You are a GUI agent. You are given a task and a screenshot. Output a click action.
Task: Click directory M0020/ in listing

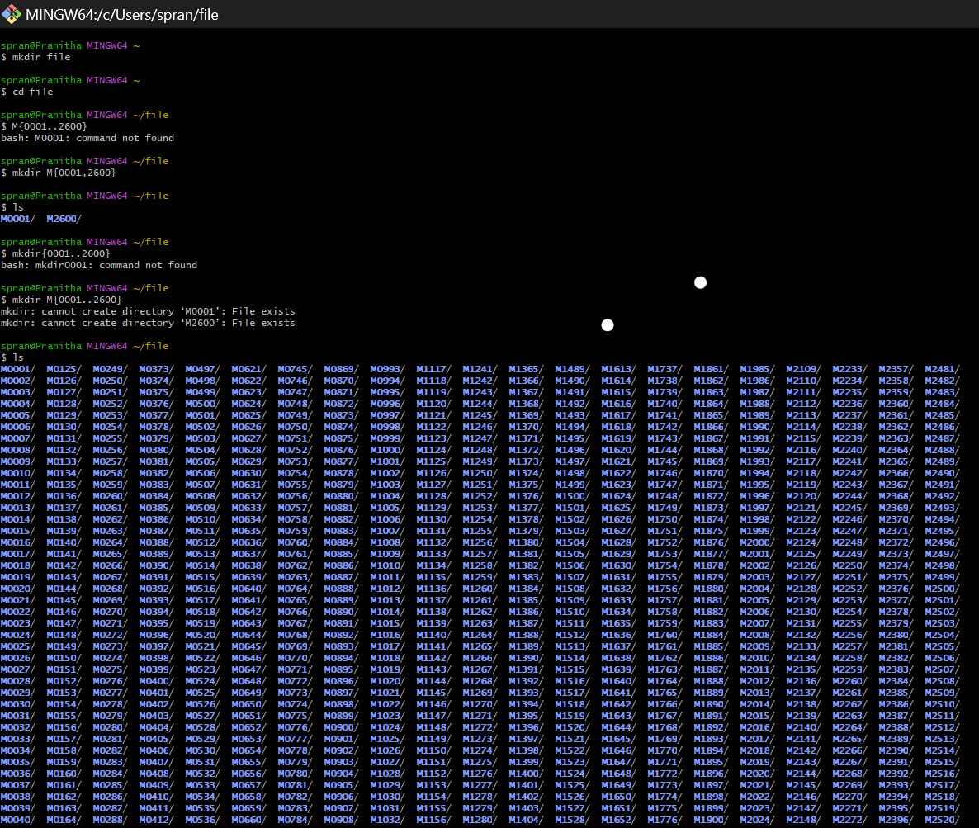point(17,589)
